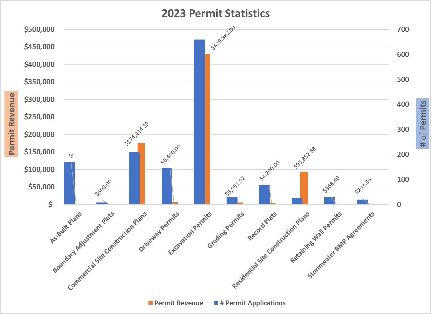
Task: Click the "Residential Site Construction Plans" axis label
Action: pyautogui.click(x=271, y=250)
